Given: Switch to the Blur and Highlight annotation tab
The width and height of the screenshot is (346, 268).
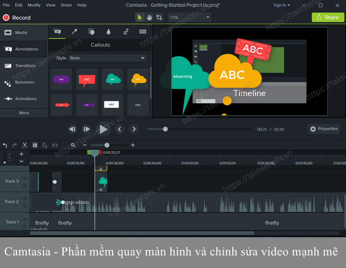Looking at the screenshot, I should [x=108, y=32].
